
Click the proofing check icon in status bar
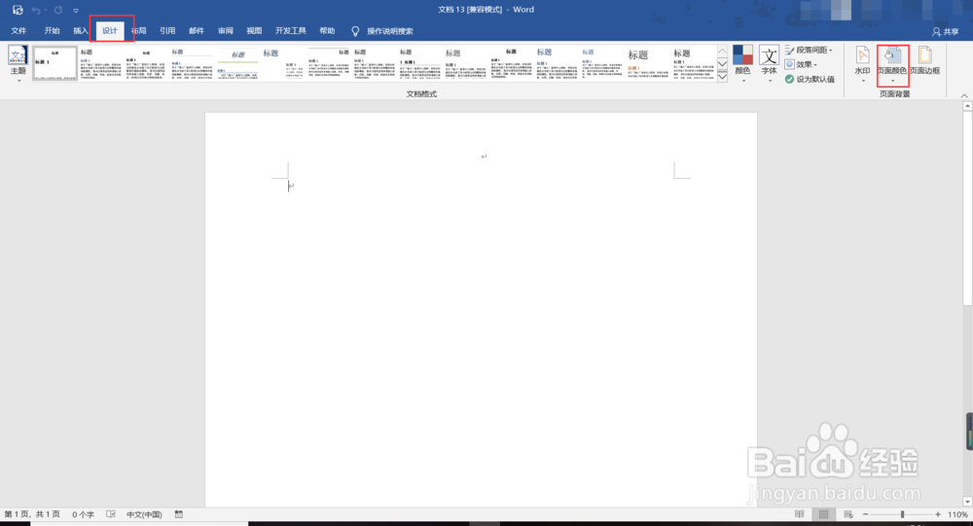click(111, 514)
